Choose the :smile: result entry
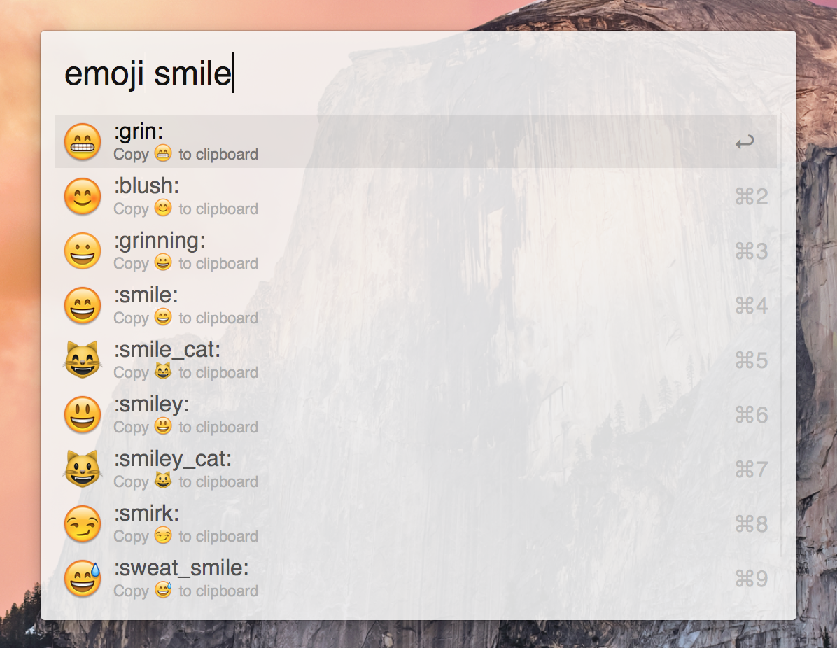Image resolution: width=837 pixels, height=648 pixels. (x=415, y=306)
